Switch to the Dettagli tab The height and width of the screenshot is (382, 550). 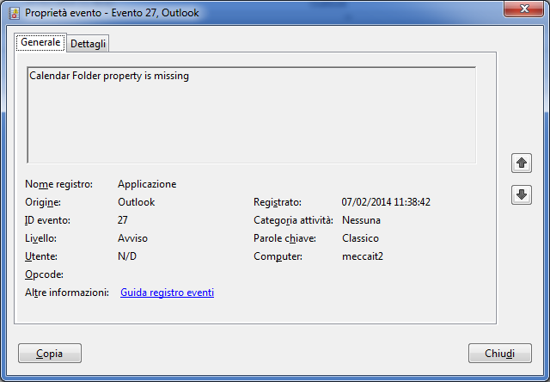coord(88,44)
